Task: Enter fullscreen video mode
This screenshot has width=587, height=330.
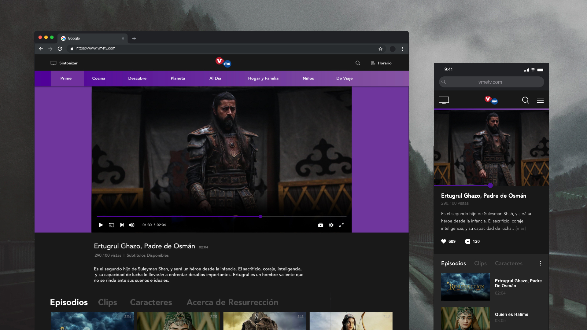Action: 341,225
